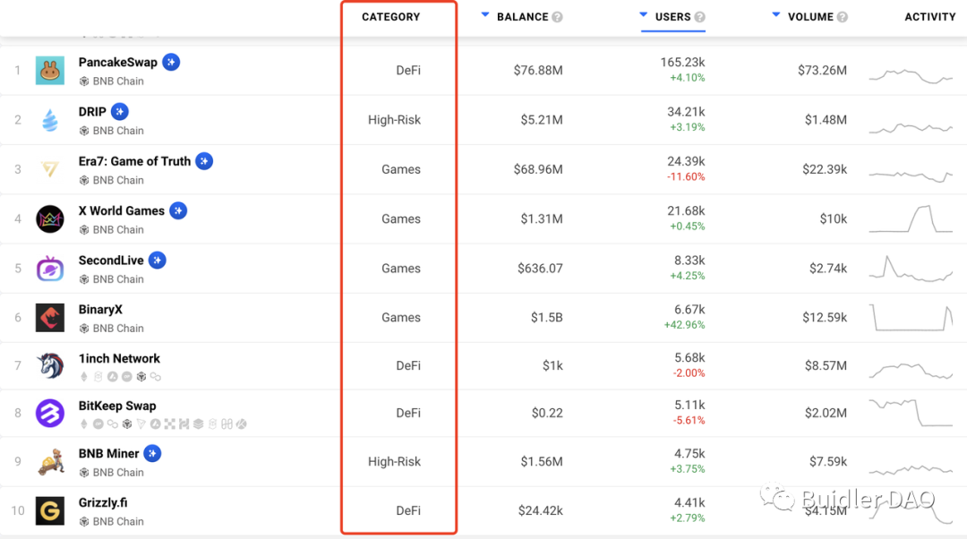Click the $76.88M balance value
Screen dimensions: 967x539
(538, 71)
